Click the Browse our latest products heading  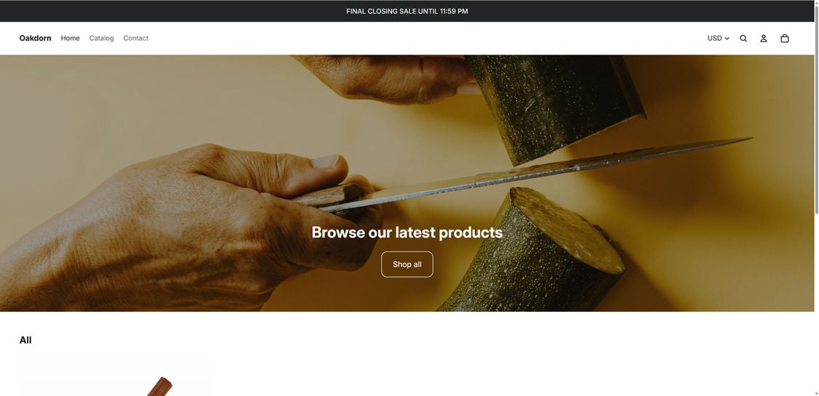click(407, 233)
